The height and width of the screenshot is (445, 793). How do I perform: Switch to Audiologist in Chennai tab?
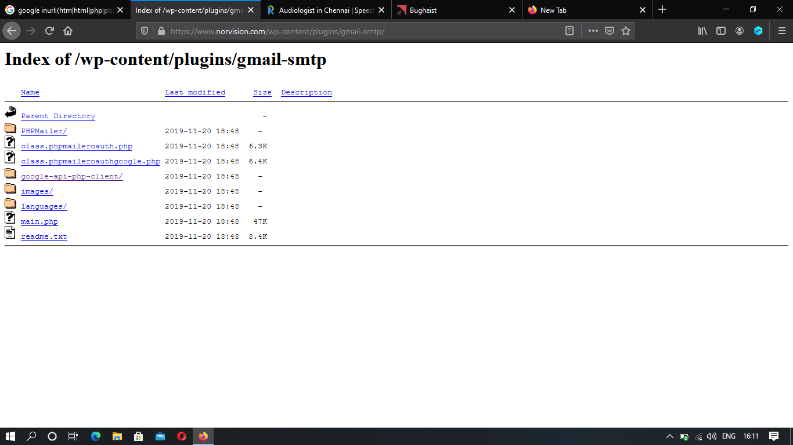325,10
